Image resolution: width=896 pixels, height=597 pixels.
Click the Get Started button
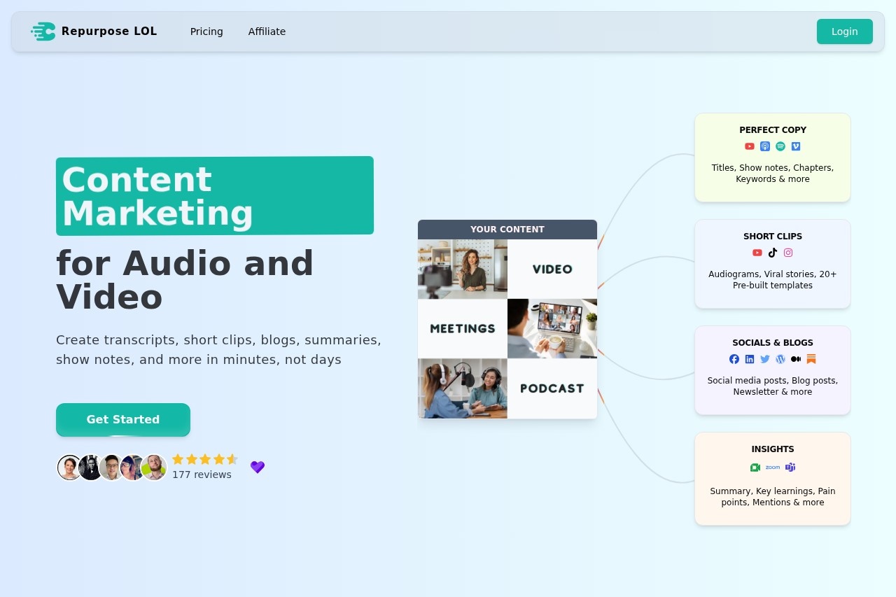pyautogui.click(x=123, y=419)
